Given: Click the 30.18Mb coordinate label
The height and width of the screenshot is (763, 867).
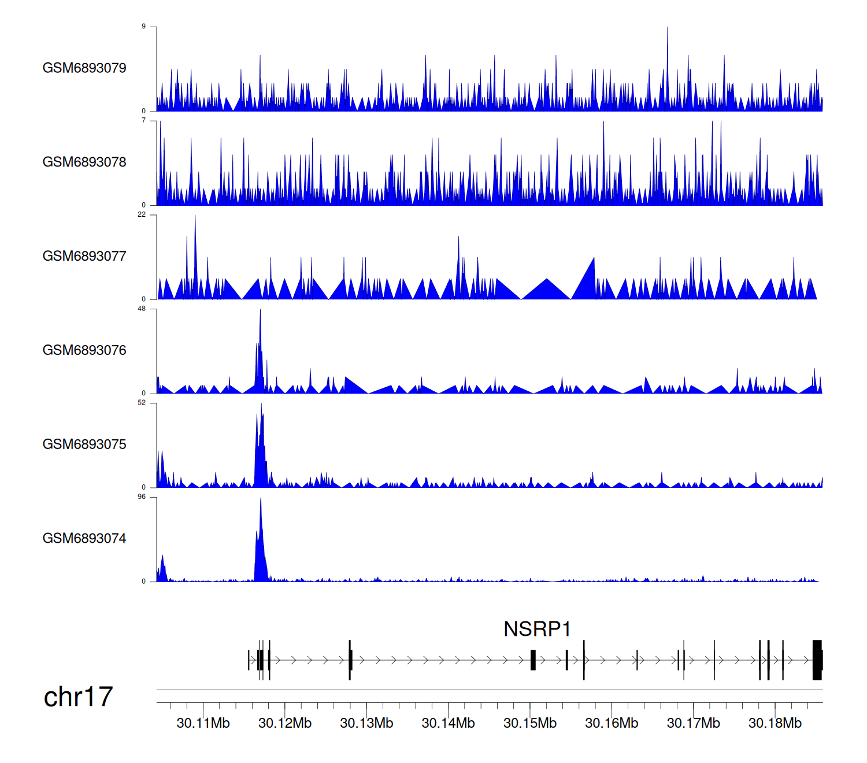Looking at the screenshot, I should click(x=775, y=723).
